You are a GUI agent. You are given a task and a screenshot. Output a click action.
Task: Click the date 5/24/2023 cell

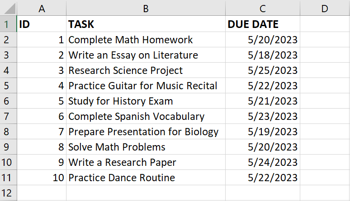tap(263, 162)
